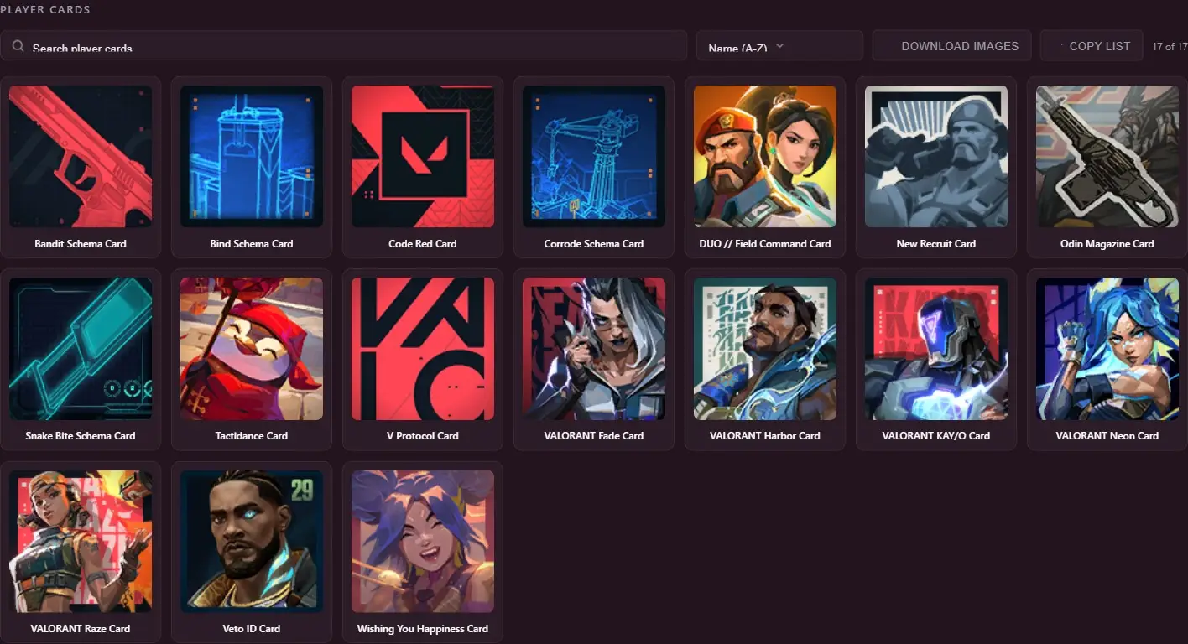Screen dimensions: 1188x644
Task: Focus the Search player cards field
Action: point(344,46)
